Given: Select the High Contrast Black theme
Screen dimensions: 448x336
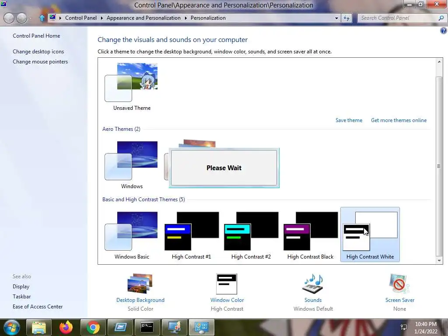Looking at the screenshot, I should tap(310, 235).
